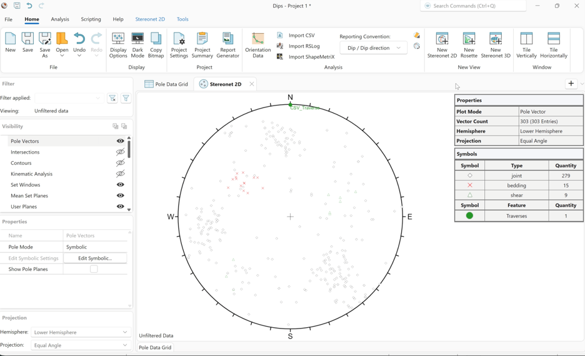
Task: Click the Search Commands field
Action: (x=473, y=6)
